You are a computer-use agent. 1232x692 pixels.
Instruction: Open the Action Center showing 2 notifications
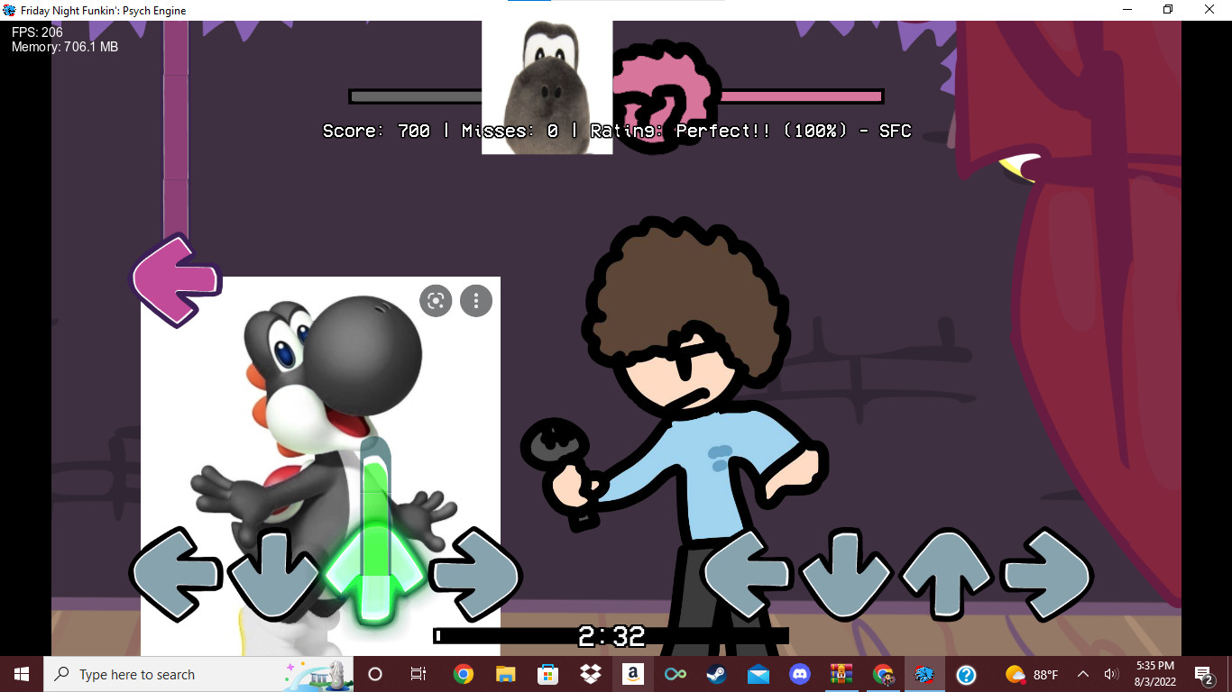click(1201, 674)
